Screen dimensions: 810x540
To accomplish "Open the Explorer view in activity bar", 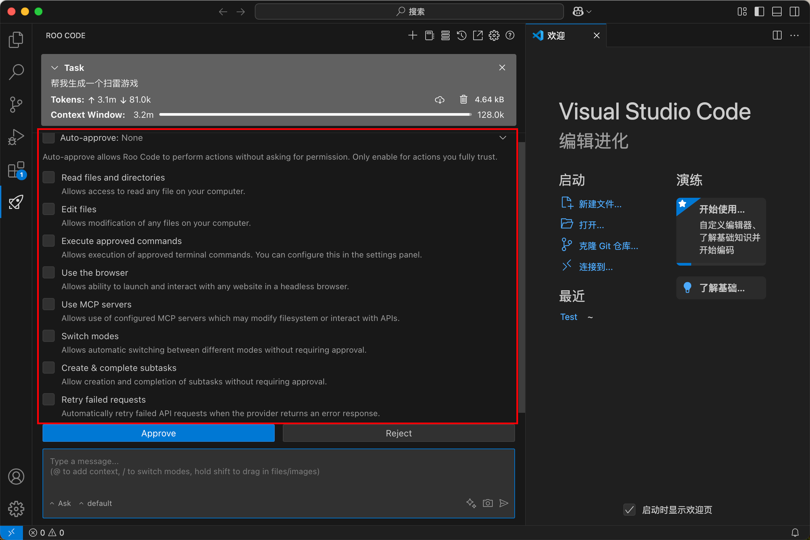I will 16,40.
